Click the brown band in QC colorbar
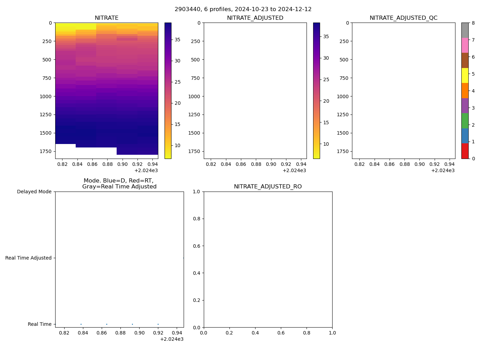Viewport: 486px width, 347px height. pyautogui.click(x=465, y=60)
